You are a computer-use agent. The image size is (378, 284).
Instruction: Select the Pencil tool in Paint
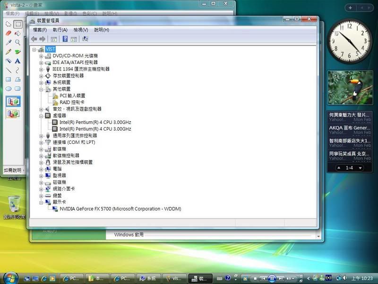[9, 52]
